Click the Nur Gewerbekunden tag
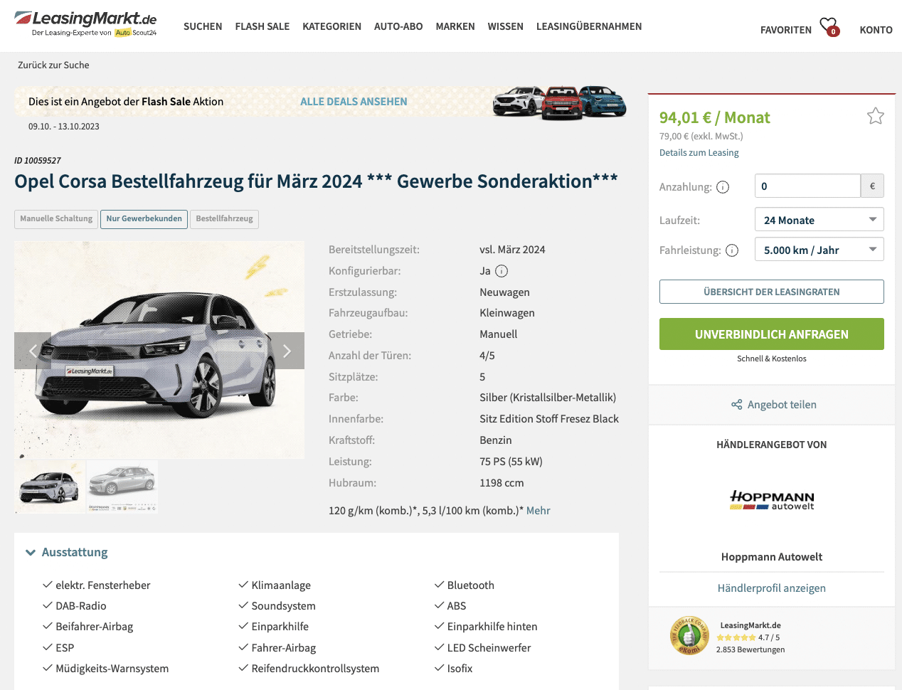 coord(144,219)
